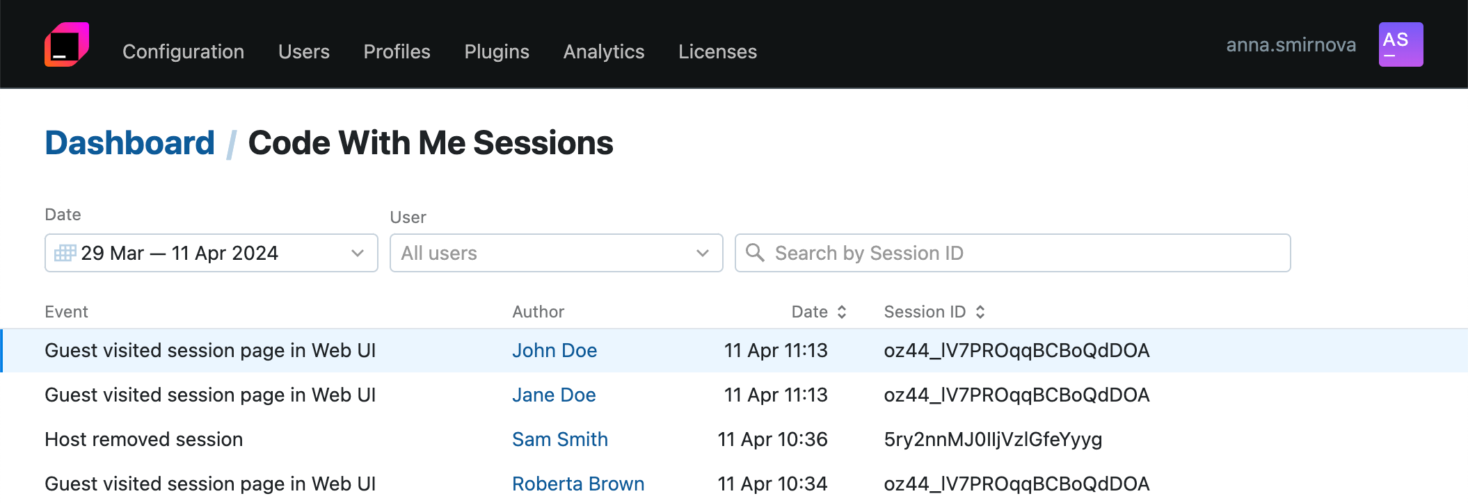Open John Doe's author profile
The width and height of the screenshot is (1468, 503).
click(x=555, y=350)
